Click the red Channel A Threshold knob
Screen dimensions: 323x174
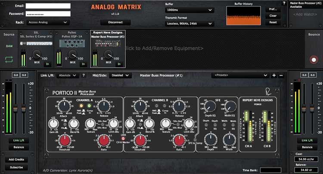click(65, 140)
